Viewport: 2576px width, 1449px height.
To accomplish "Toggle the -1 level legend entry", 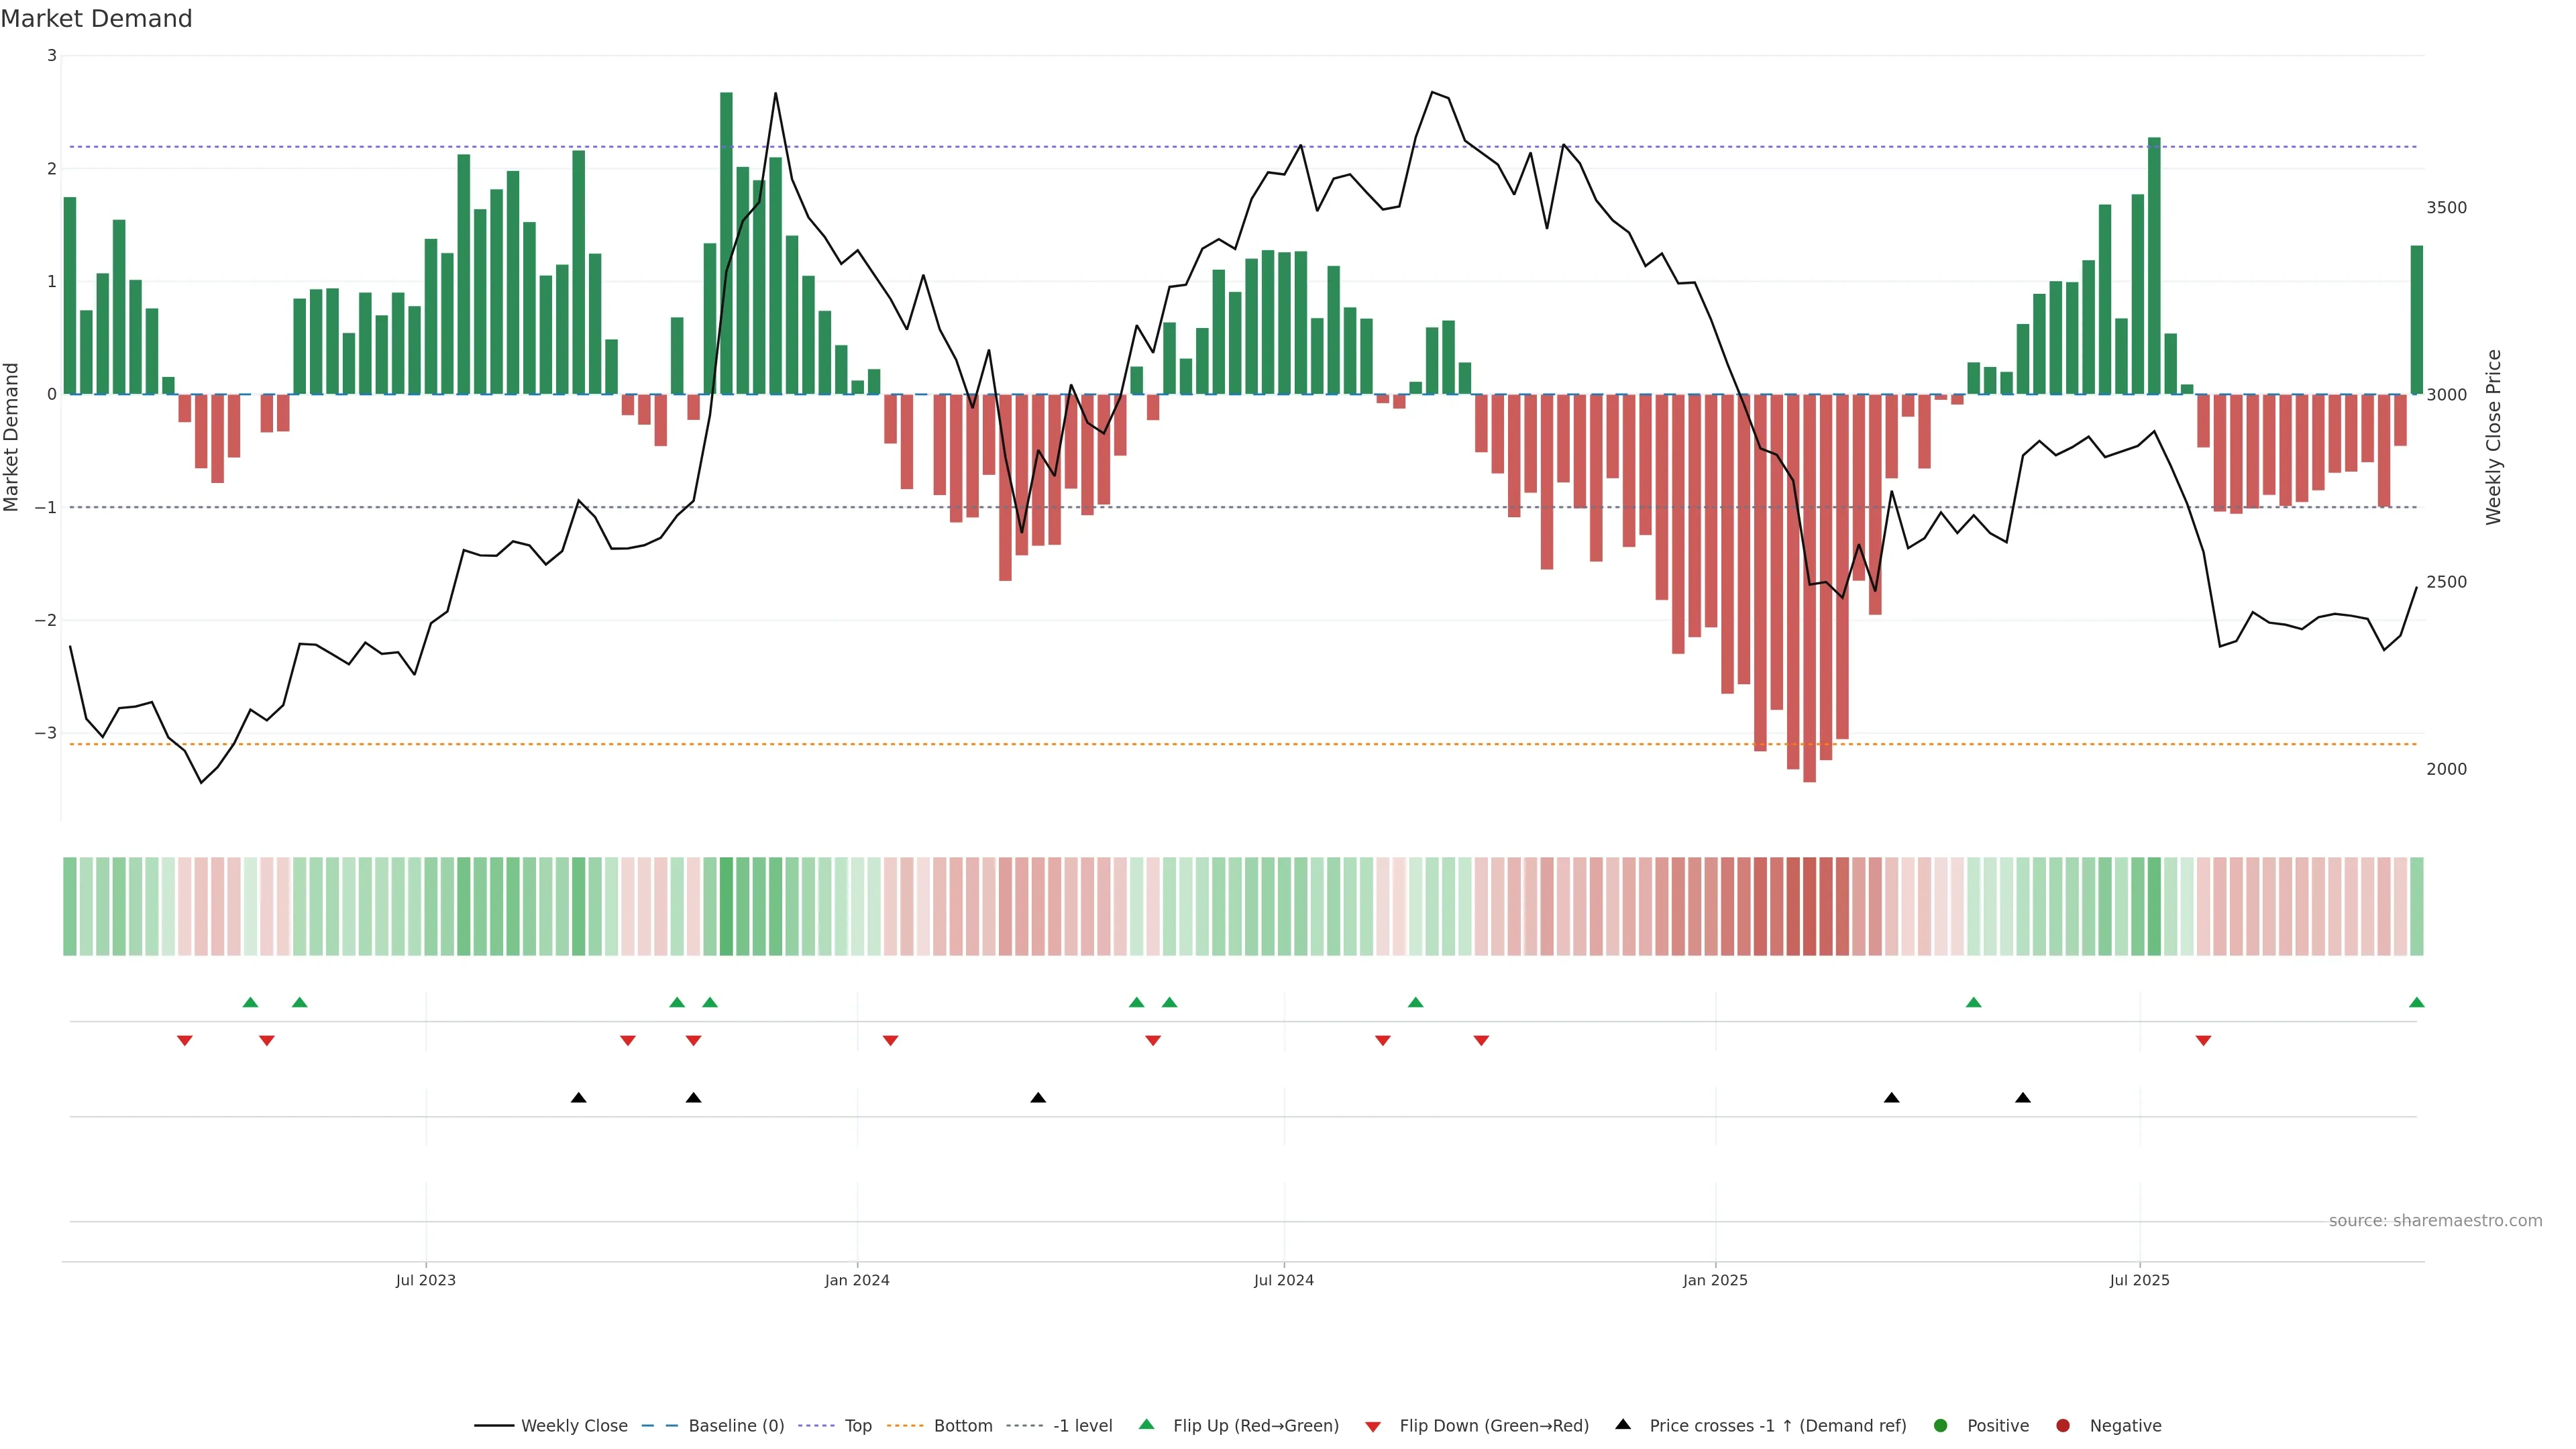I will (x=1082, y=1425).
